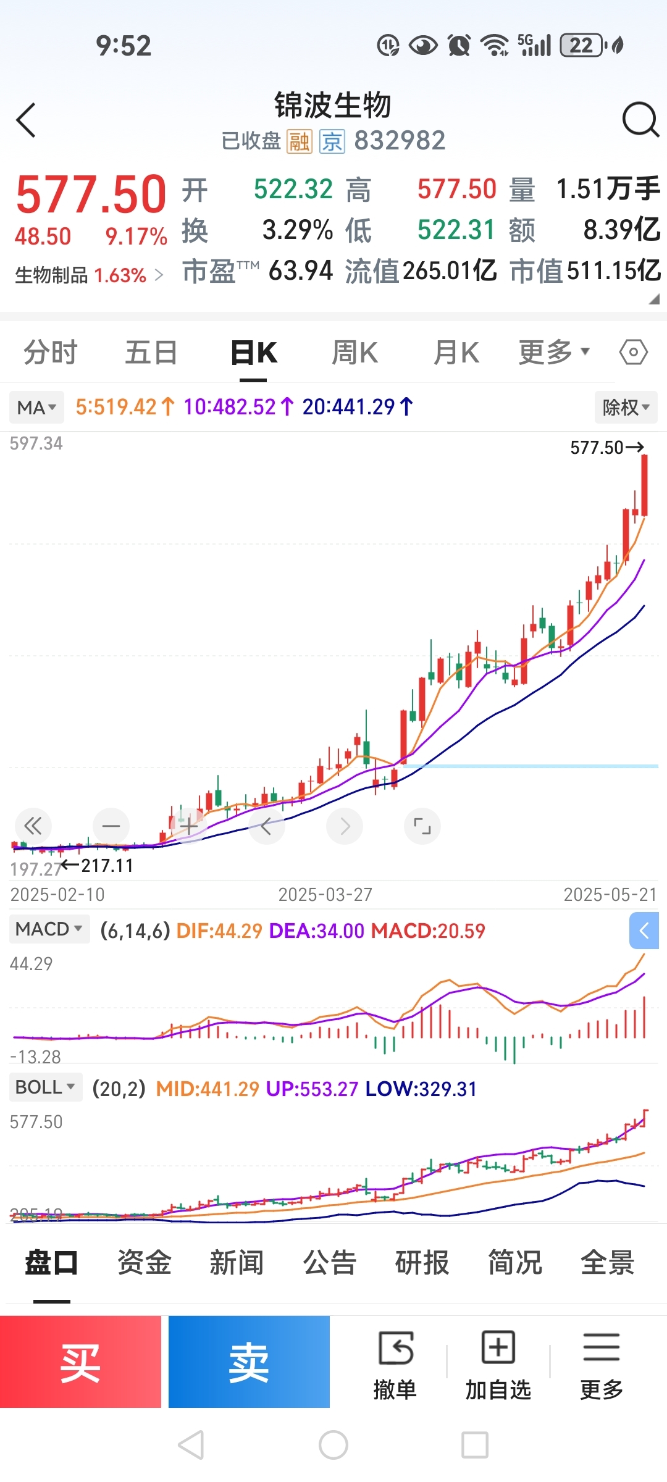The width and height of the screenshot is (667, 1482).
Task: Open bottom 更多 hamburger menu
Action: click(x=602, y=1365)
